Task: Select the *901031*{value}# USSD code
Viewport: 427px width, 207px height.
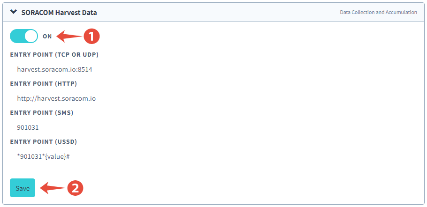Action: (x=43, y=156)
